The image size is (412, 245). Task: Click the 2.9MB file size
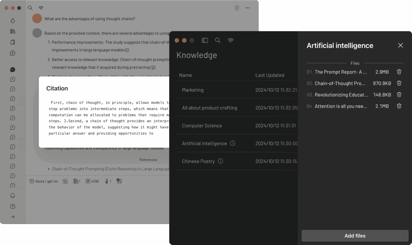[382, 72]
